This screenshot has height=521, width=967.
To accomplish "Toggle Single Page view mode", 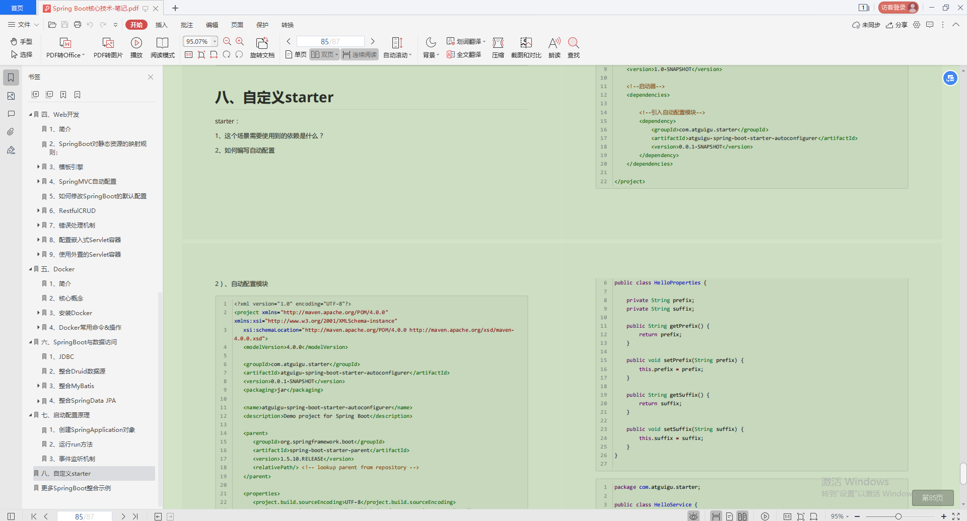I will coord(296,54).
